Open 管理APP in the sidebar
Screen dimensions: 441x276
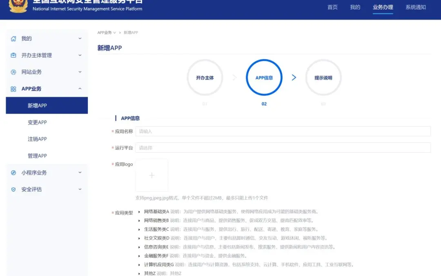[37, 156]
